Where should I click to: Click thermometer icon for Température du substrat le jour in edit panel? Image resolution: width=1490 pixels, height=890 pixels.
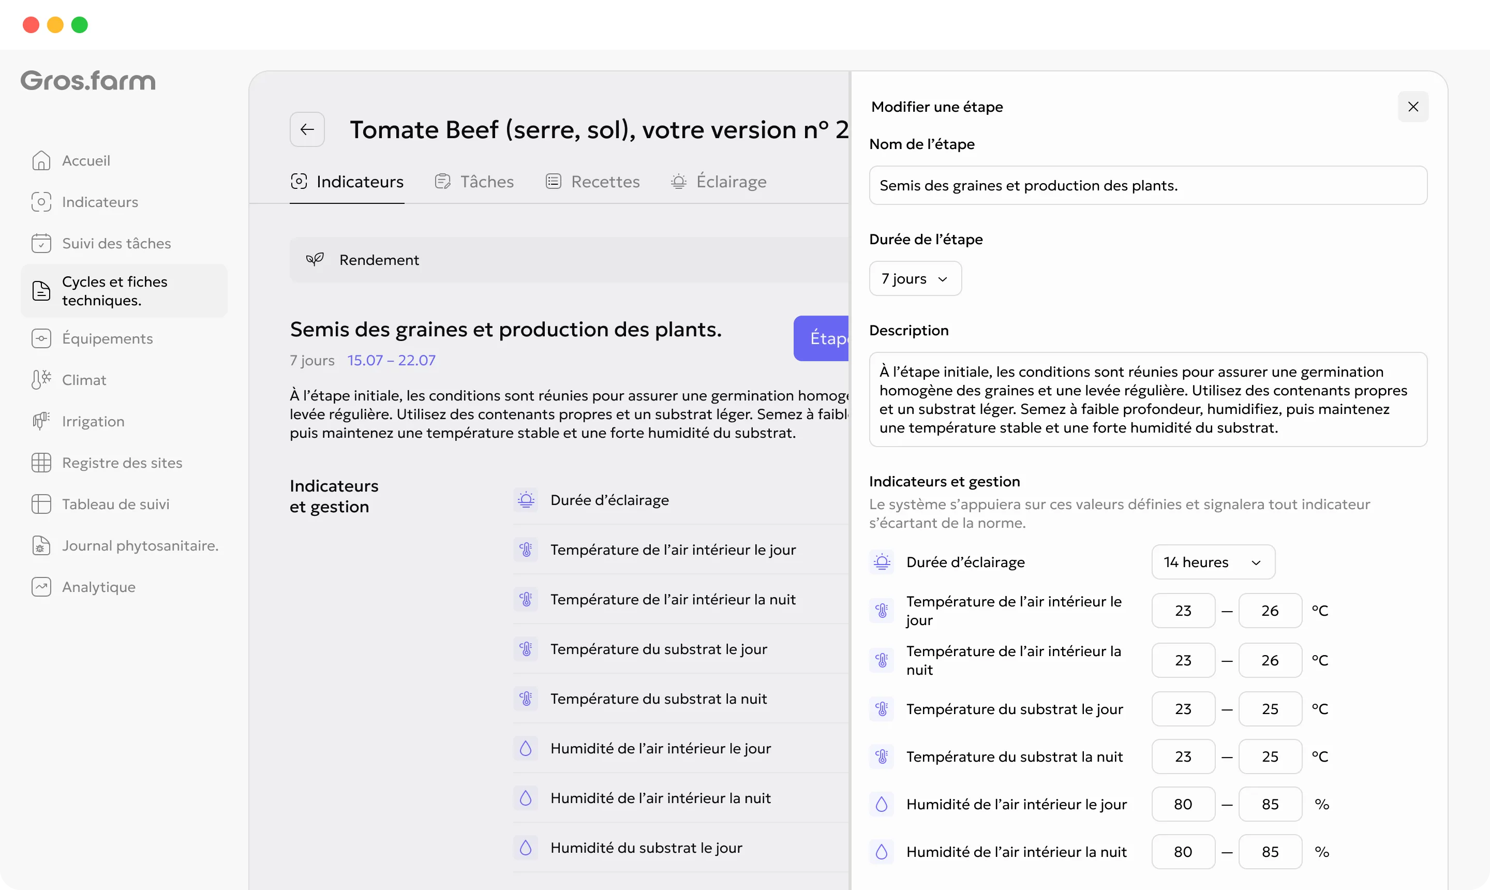[882, 709]
